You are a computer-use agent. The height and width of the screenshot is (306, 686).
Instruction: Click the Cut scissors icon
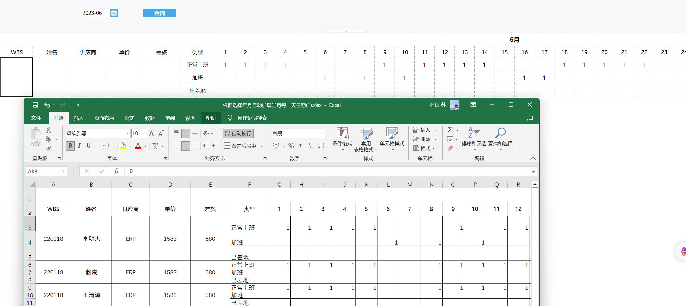[x=48, y=130]
